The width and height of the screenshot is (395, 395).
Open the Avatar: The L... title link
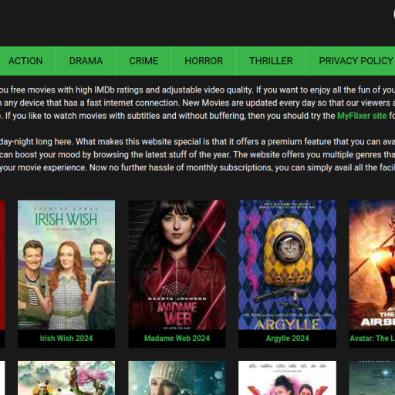[373, 338]
